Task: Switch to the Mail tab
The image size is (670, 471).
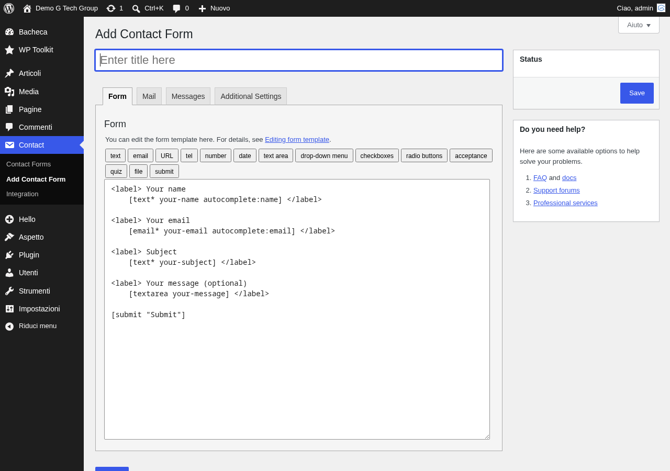Action: click(x=149, y=96)
